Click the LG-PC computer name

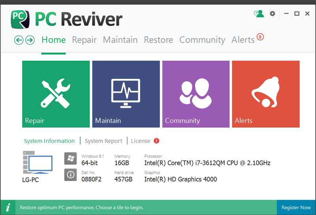point(30,180)
